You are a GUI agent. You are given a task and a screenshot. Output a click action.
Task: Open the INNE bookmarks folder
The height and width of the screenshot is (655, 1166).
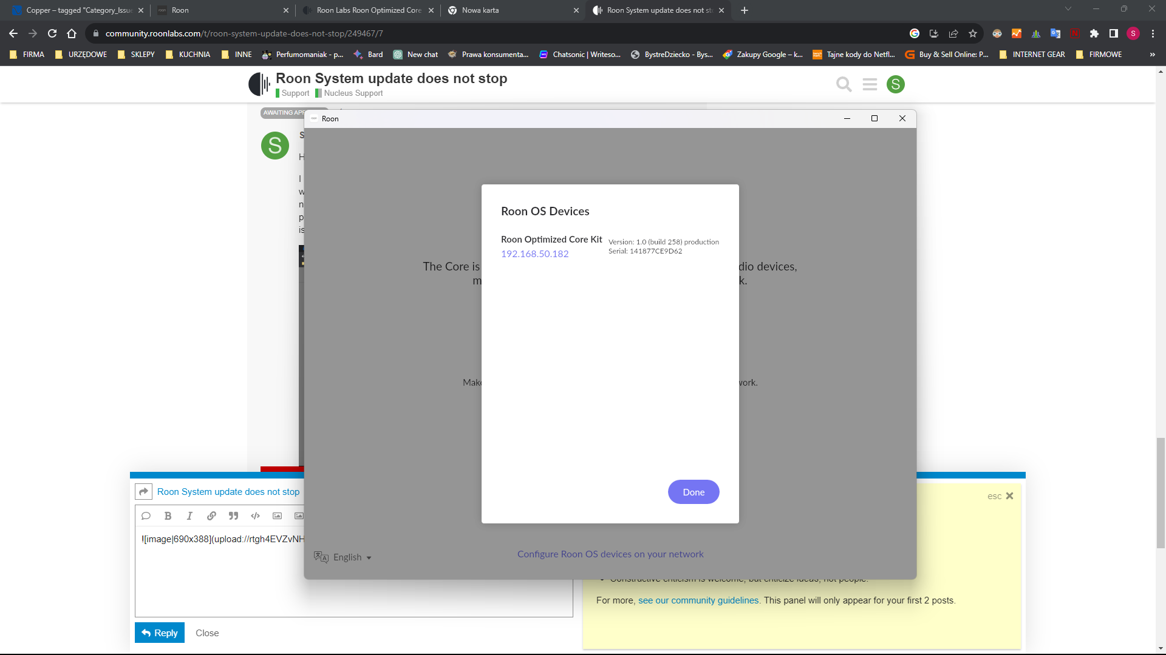237,55
